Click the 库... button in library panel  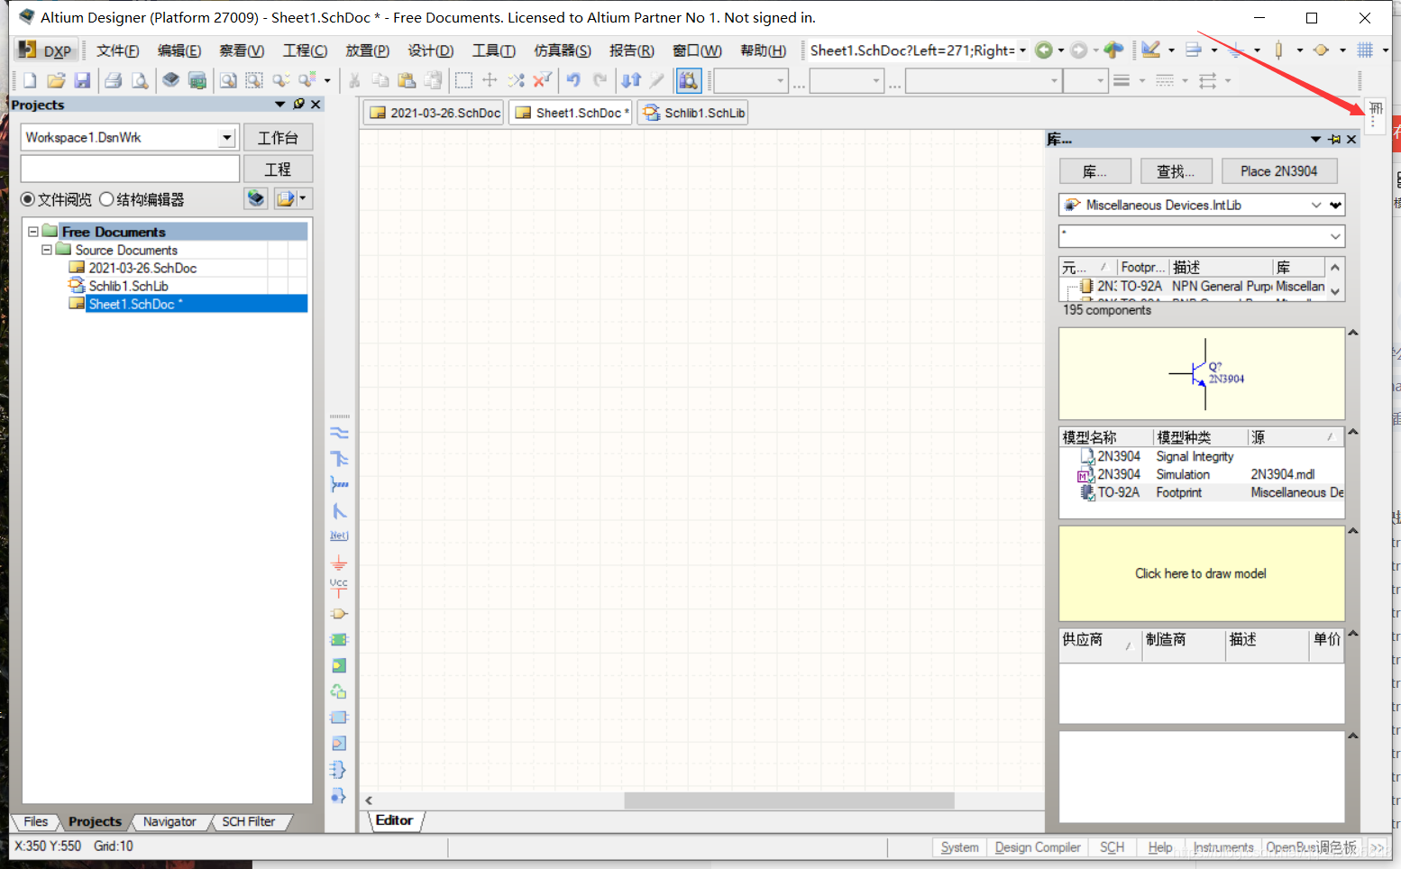[1094, 171]
